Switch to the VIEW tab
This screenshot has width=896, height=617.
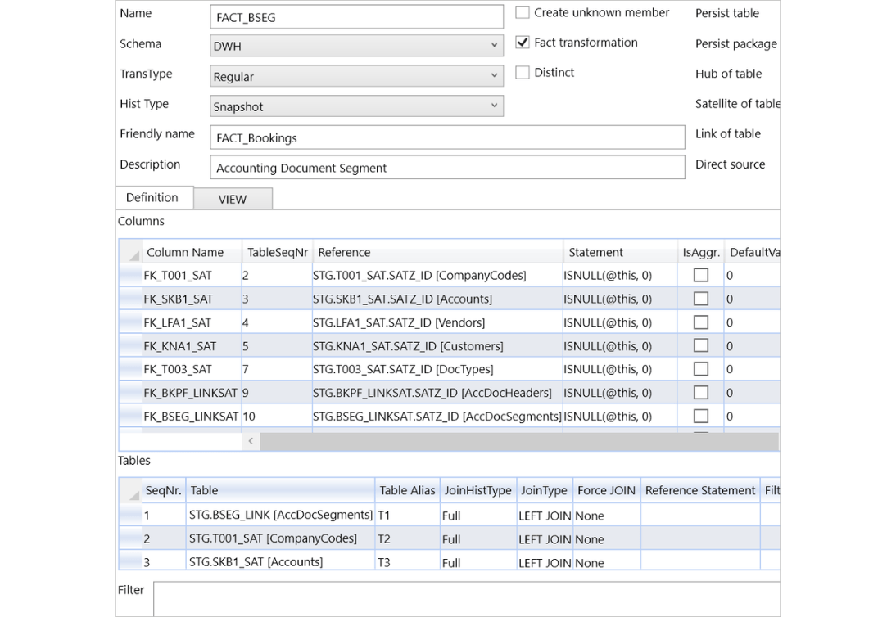pyautogui.click(x=233, y=199)
